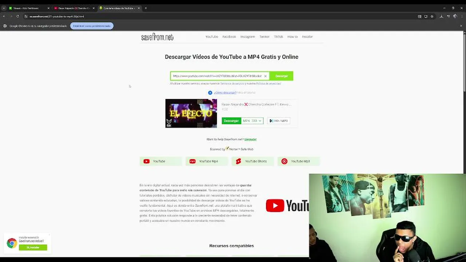The image size is (466, 262).
Task: Bookmark this page with the star icon
Action: [x=432, y=16]
